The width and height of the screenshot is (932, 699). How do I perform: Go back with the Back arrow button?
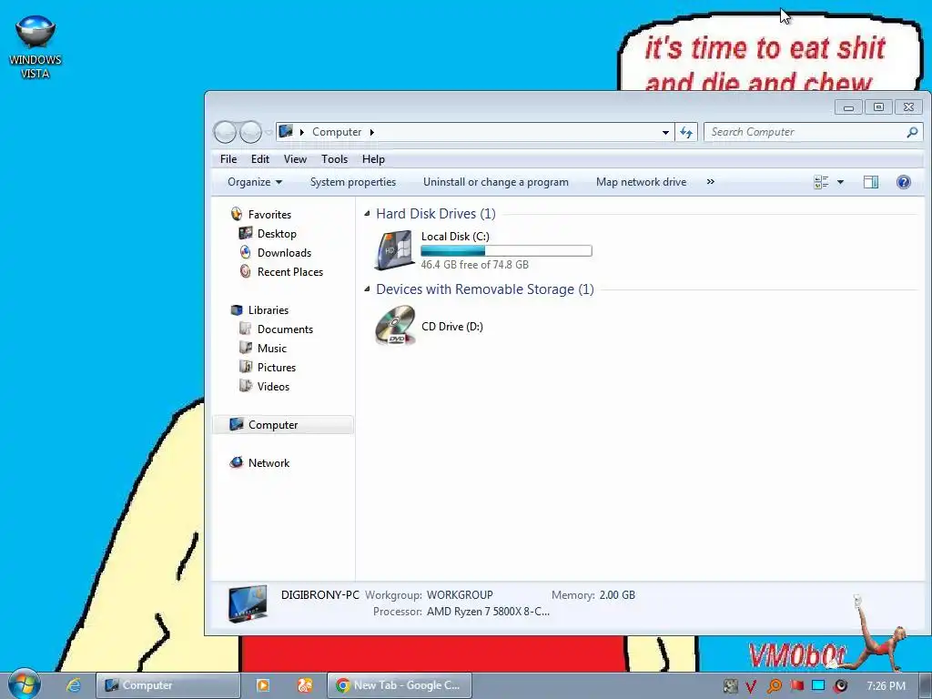click(x=225, y=132)
